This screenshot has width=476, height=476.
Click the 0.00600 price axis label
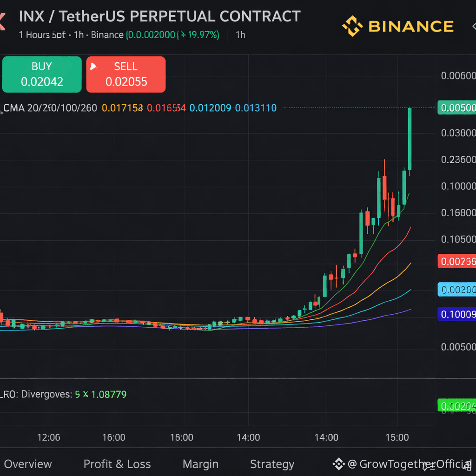[458, 76]
